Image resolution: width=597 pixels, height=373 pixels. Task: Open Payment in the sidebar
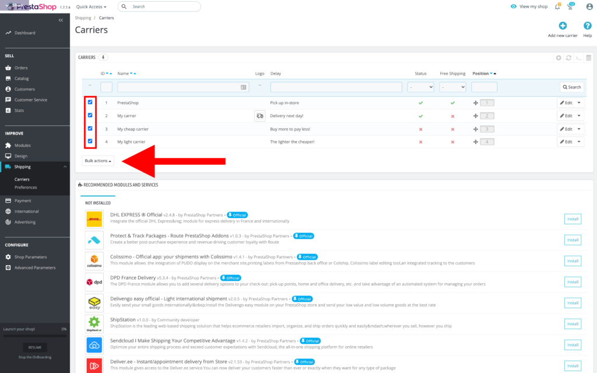23,200
